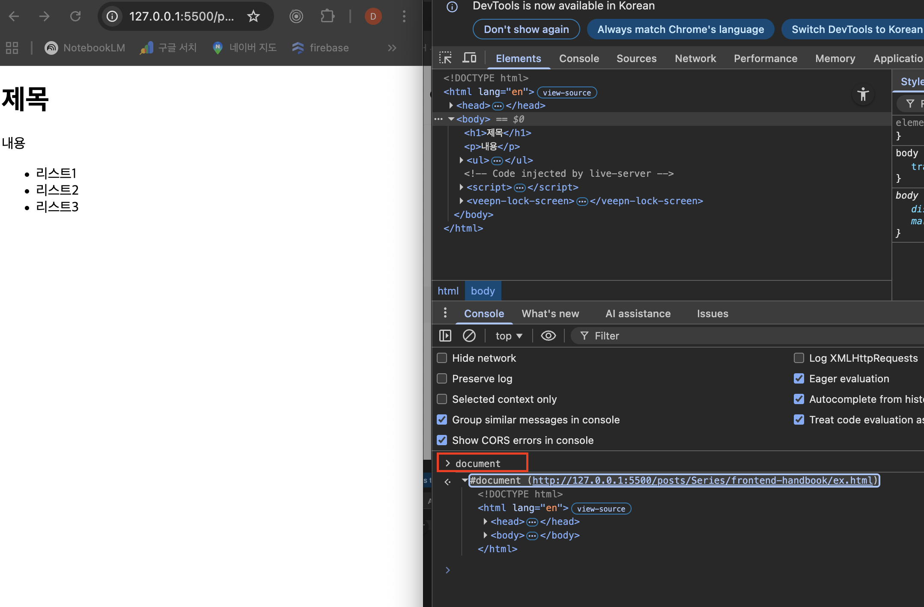Click the drawer three-dot menu icon

tap(445, 313)
